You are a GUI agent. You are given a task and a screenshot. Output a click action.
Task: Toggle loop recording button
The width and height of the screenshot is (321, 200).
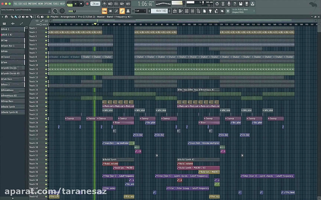tap(128, 4)
